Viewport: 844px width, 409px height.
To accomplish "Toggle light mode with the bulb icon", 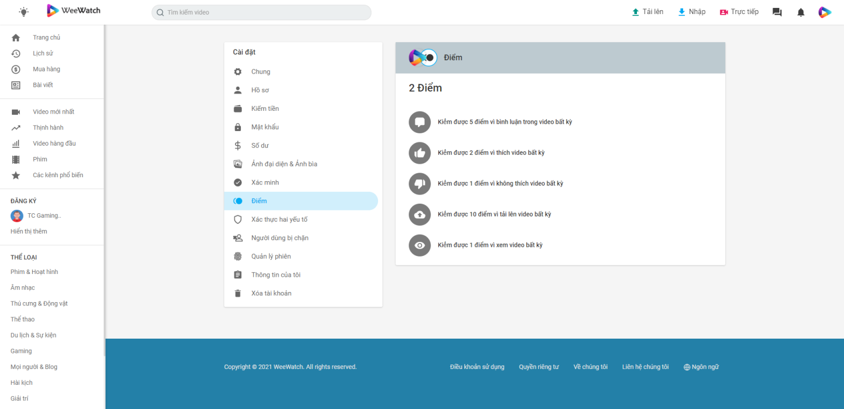I will [x=24, y=12].
